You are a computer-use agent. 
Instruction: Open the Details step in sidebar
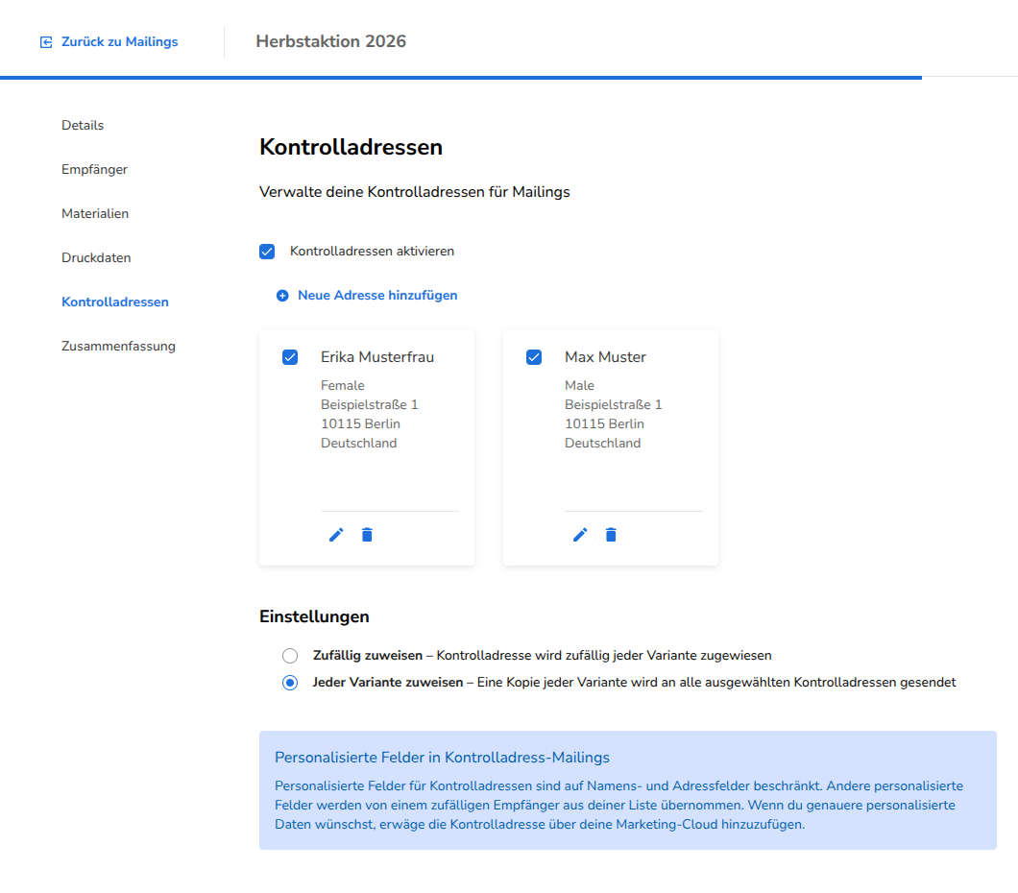[83, 125]
